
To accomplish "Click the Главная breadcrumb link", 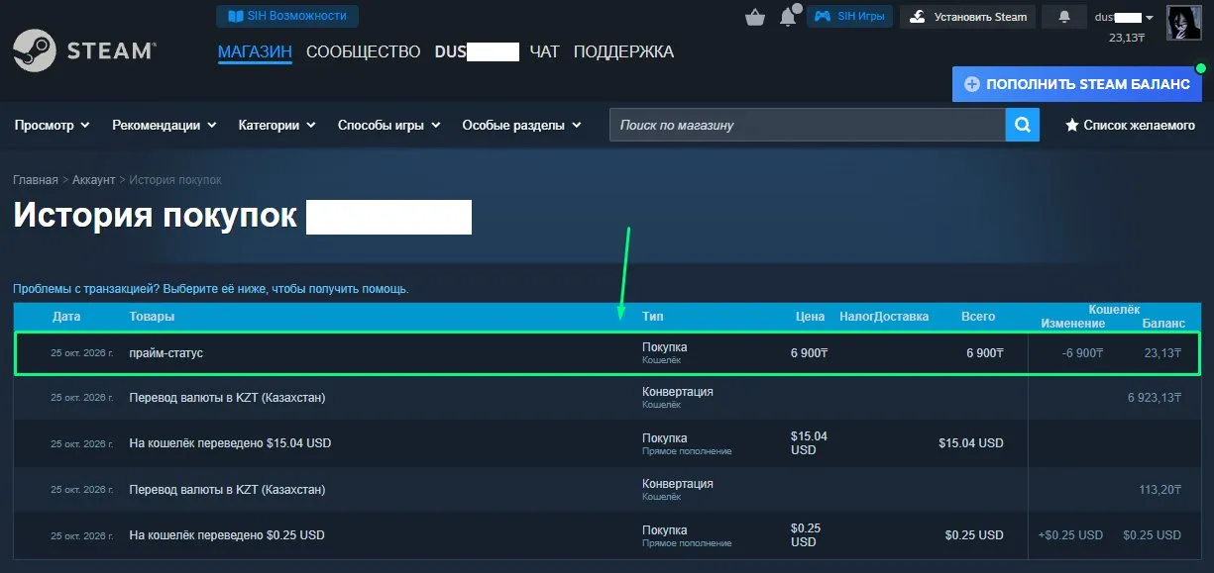I will tap(36, 180).
